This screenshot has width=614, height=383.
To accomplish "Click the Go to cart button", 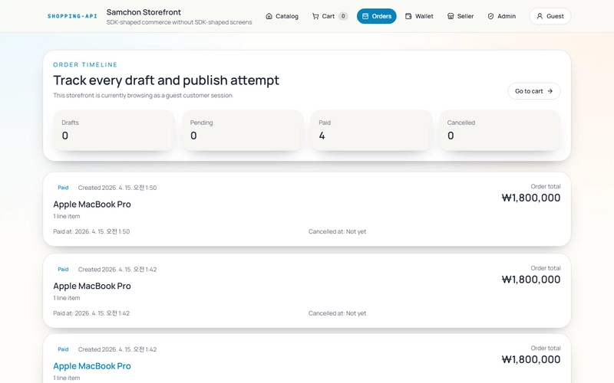I will coord(534,91).
